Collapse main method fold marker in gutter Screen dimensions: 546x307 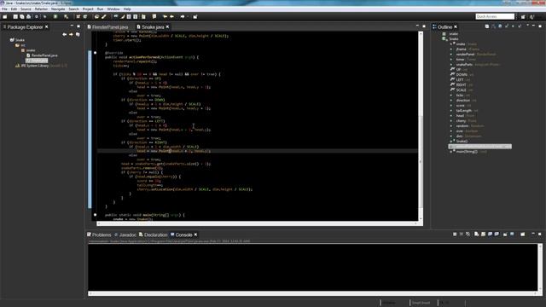[x=95, y=215]
